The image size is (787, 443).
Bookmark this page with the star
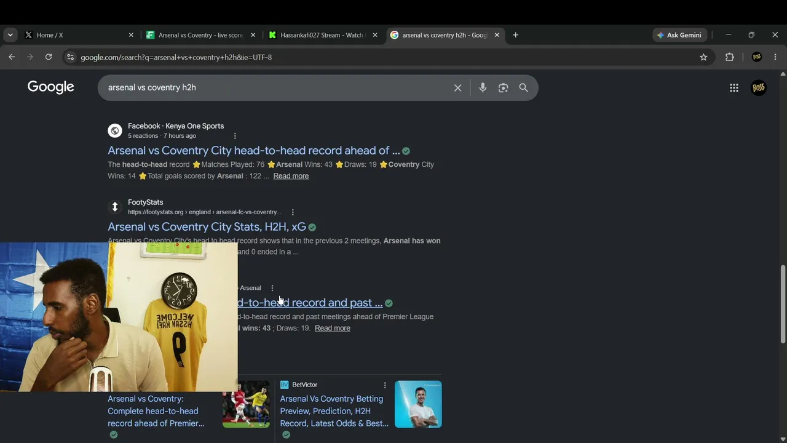703,57
